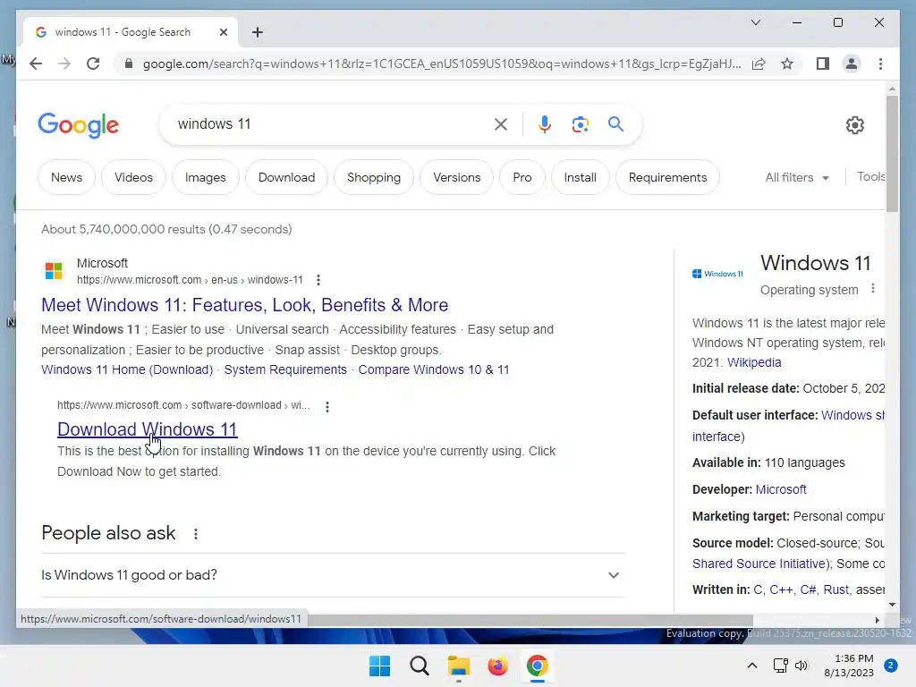This screenshot has height=687, width=916.
Task: Clear the search box with X icon
Action: coord(501,123)
